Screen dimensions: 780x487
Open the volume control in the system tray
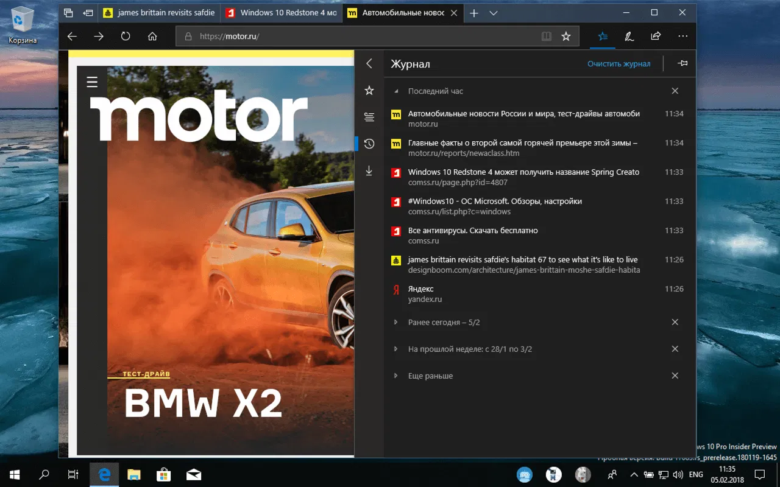coord(678,474)
